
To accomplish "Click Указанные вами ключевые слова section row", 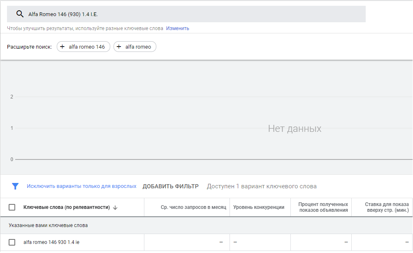I will tap(206, 225).
